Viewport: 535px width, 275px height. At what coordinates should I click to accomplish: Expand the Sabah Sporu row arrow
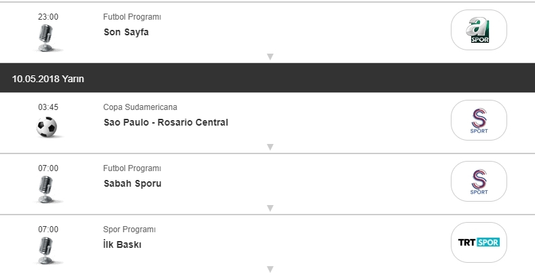point(270,208)
